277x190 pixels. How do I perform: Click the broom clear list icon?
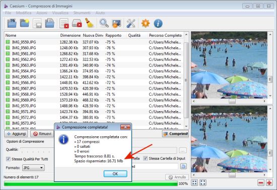point(90,23)
